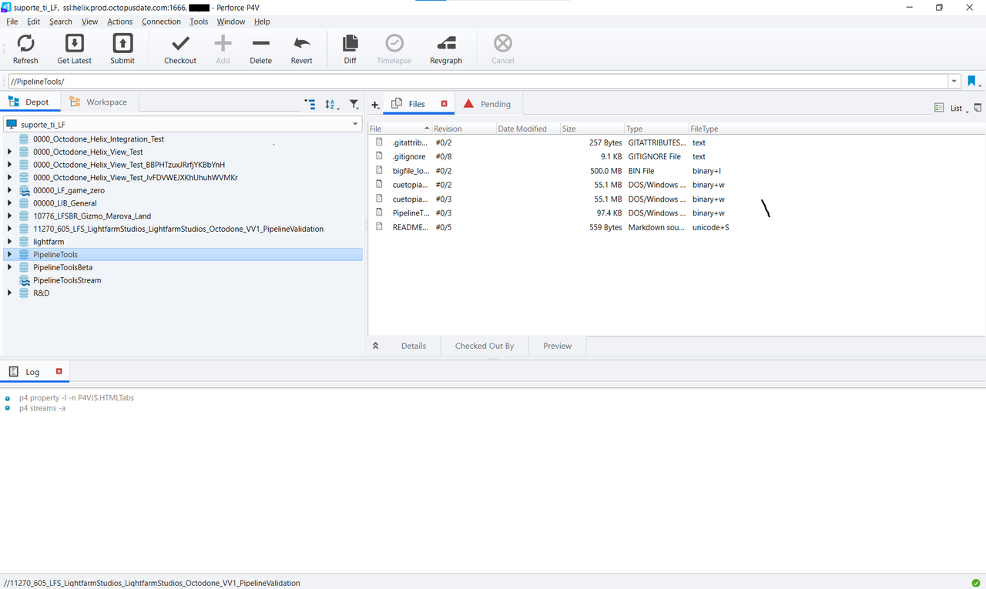
Task: Click the depot filter funnel icon
Action: click(354, 104)
